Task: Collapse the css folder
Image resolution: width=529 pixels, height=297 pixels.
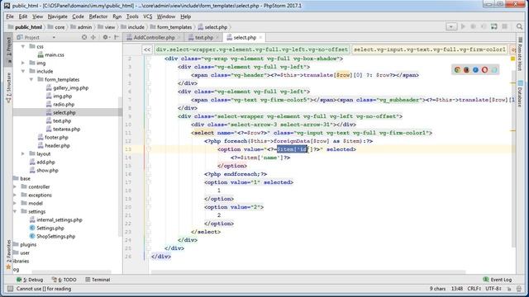Action: [x=23, y=46]
